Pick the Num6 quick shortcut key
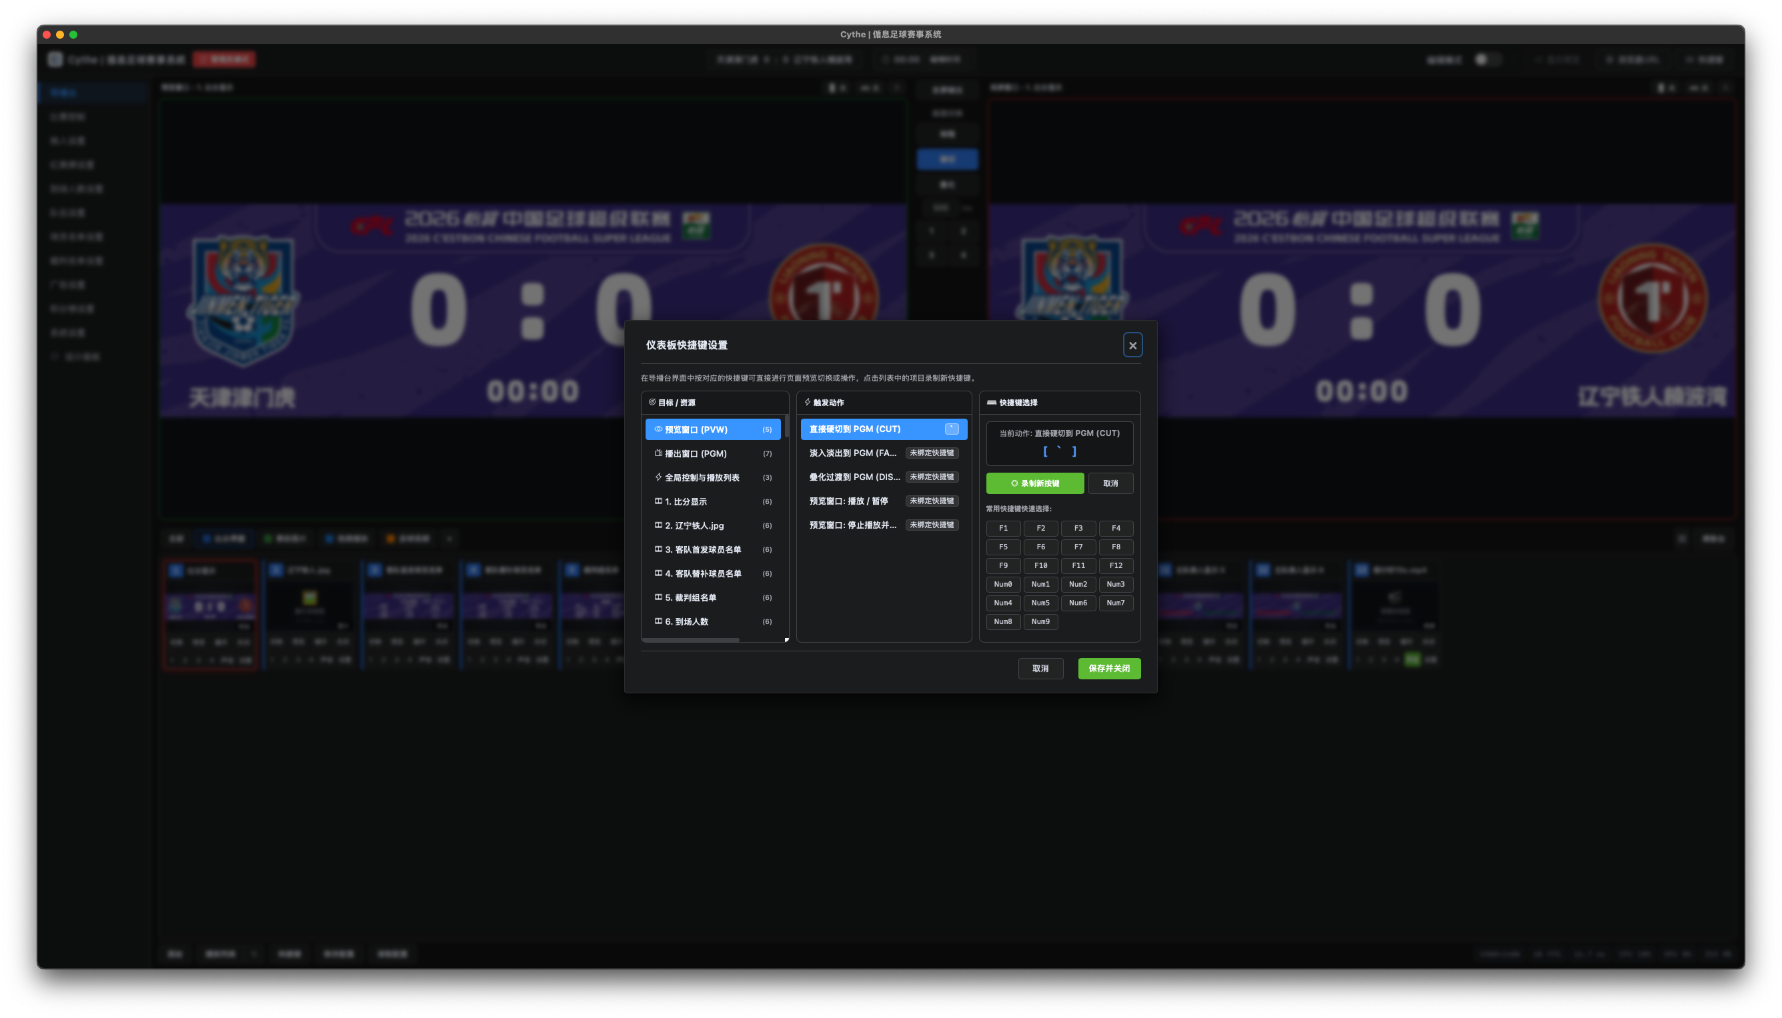This screenshot has height=1018, width=1782. [x=1078, y=603]
